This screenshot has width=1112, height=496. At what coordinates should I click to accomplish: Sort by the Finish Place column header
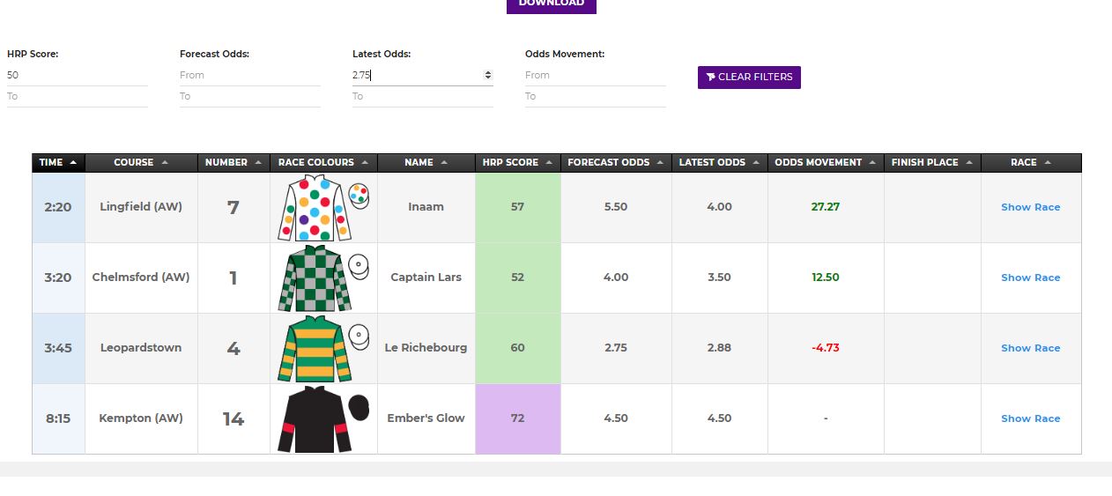(x=931, y=162)
